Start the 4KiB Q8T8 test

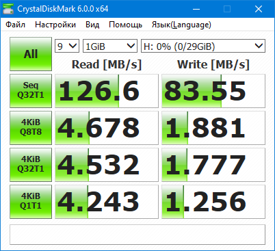pos(31,128)
